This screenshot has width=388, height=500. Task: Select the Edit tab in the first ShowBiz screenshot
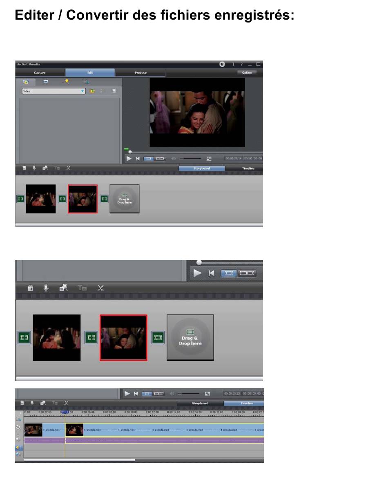(x=90, y=73)
